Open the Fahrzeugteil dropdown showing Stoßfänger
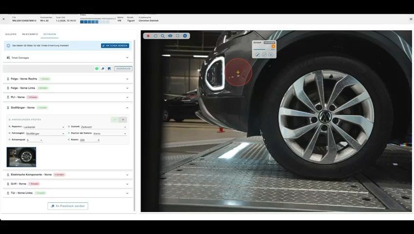This screenshot has width=414, height=234. (45, 134)
